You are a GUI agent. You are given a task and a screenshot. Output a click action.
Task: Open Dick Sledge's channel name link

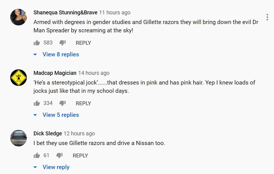[x=48, y=133]
